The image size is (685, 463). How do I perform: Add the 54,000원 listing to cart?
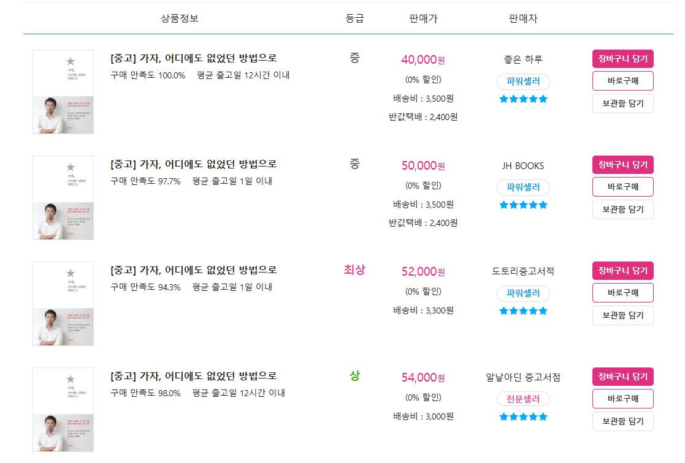pyautogui.click(x=622, y=377)
